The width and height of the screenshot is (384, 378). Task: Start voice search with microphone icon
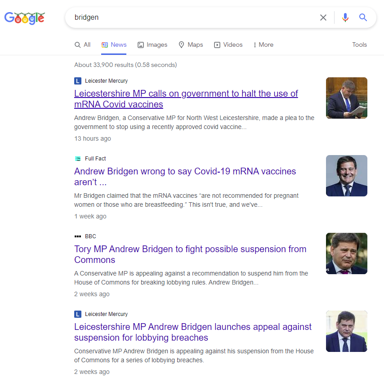[x=345, y=18]
